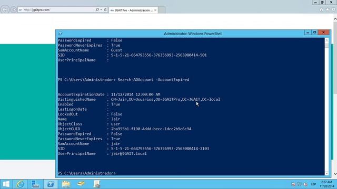Open a new blank browser tab
Viewport: 337px width, 189px height.
(x=162, y=10)
